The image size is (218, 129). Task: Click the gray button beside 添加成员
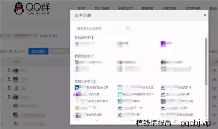coord(60,51)
